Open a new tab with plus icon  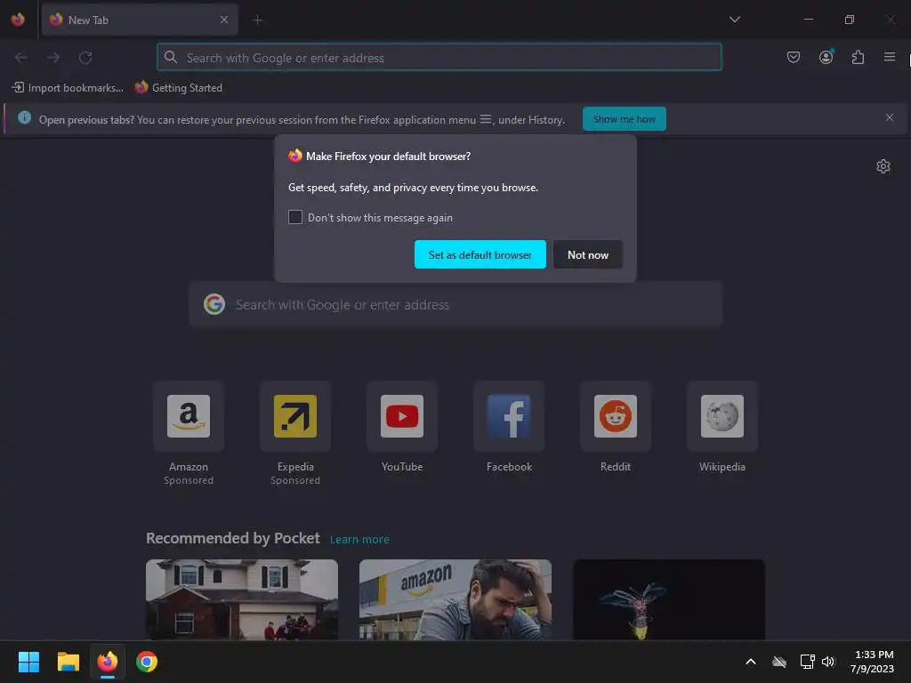tap(257, 20)
